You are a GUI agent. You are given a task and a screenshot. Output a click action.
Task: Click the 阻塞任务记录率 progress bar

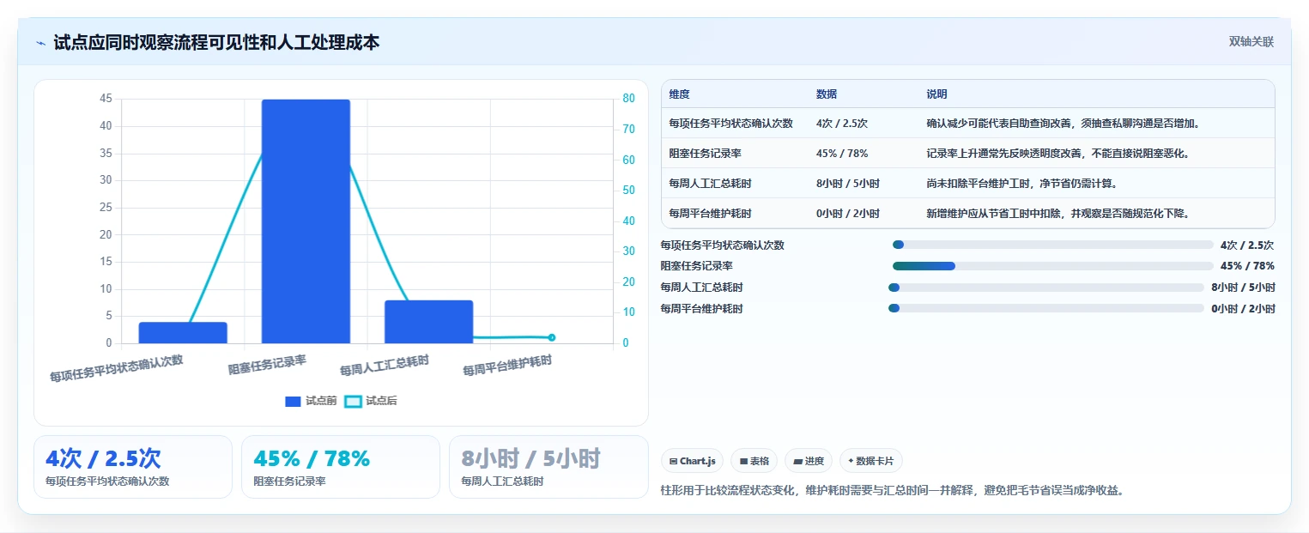1053,266
